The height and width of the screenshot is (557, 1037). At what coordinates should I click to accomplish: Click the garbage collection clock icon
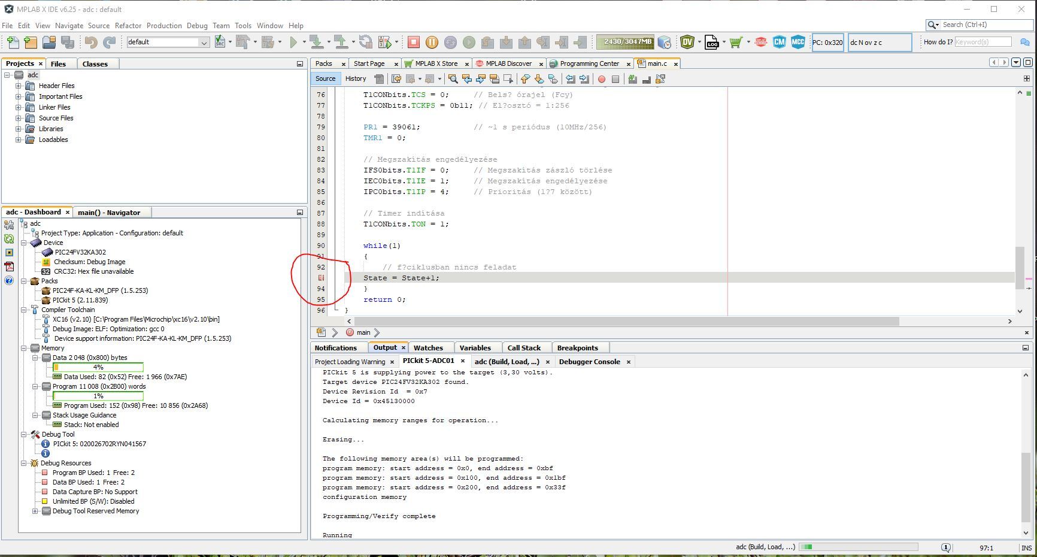pos(664,42)
